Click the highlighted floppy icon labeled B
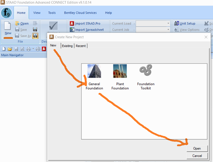 point(35,36)
